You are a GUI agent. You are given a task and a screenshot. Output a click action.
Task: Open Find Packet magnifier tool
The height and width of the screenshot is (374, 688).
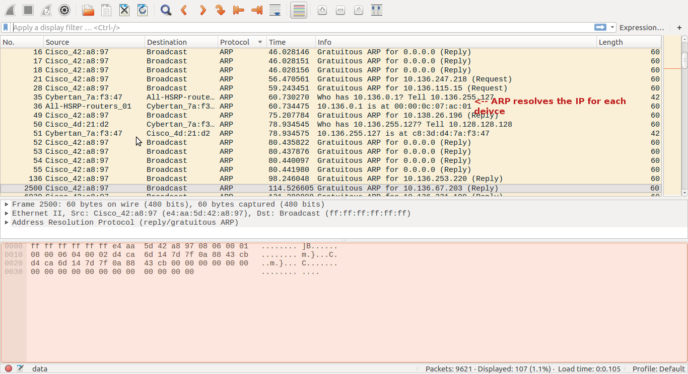coord(166,10)
